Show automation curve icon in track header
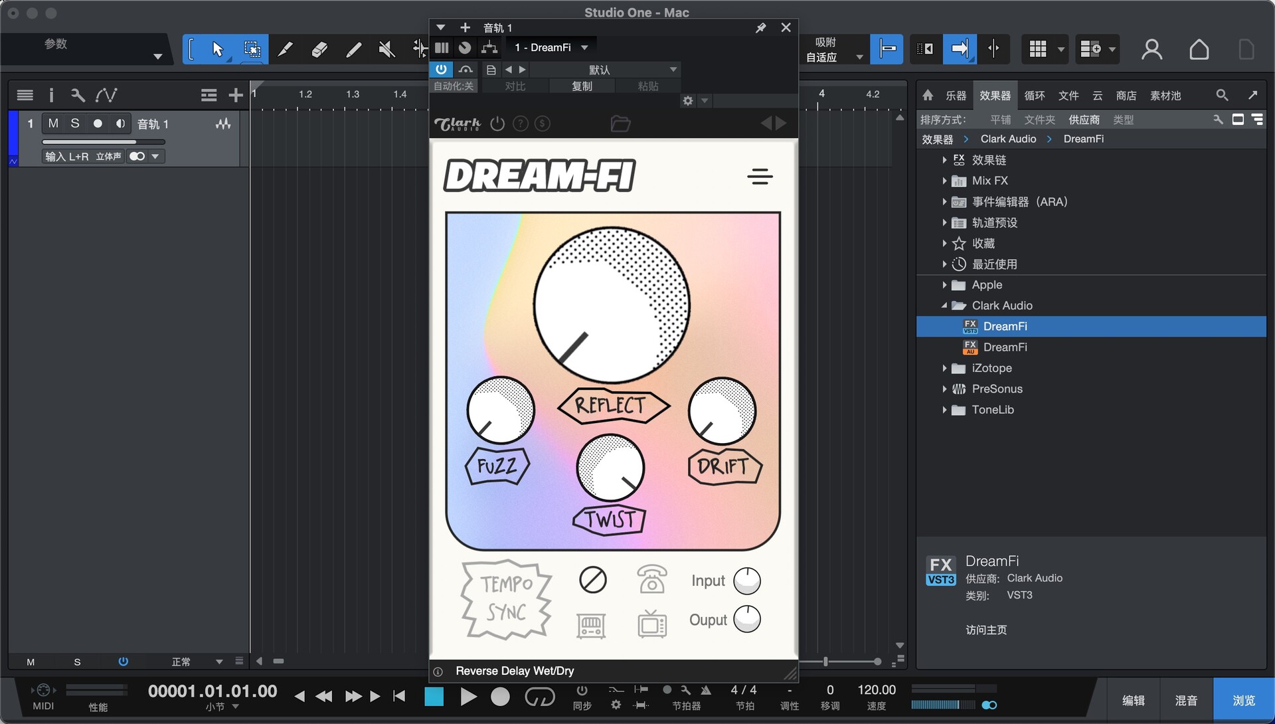The height and width of the screenshot is (724, 1275). click(106, 96)
